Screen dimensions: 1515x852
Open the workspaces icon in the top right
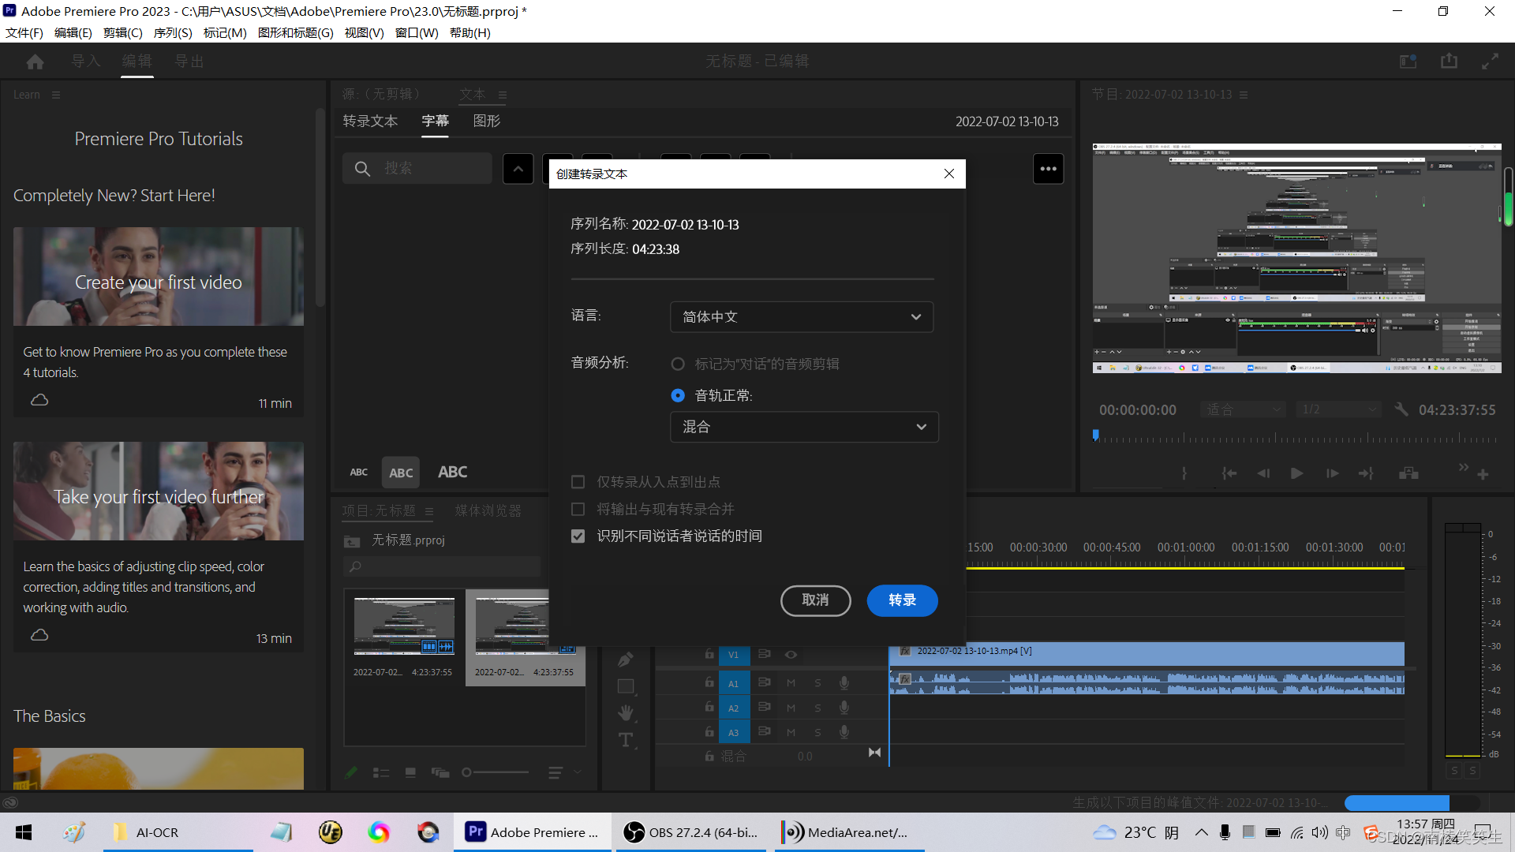pyautogui.click(x=1408, y=62)
